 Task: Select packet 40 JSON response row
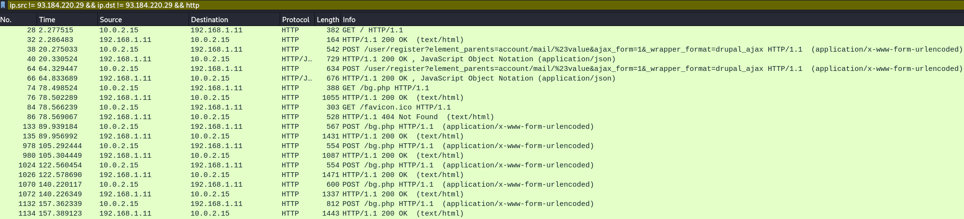coord(482,59)
